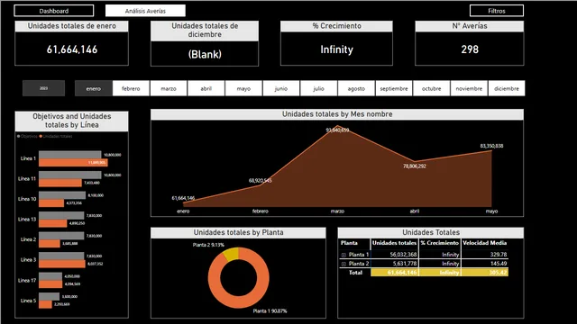This screenshot has height=324, width=577.
Task: Select abril in month slicer
Action: pyautogui.click(x=206, y=88)
